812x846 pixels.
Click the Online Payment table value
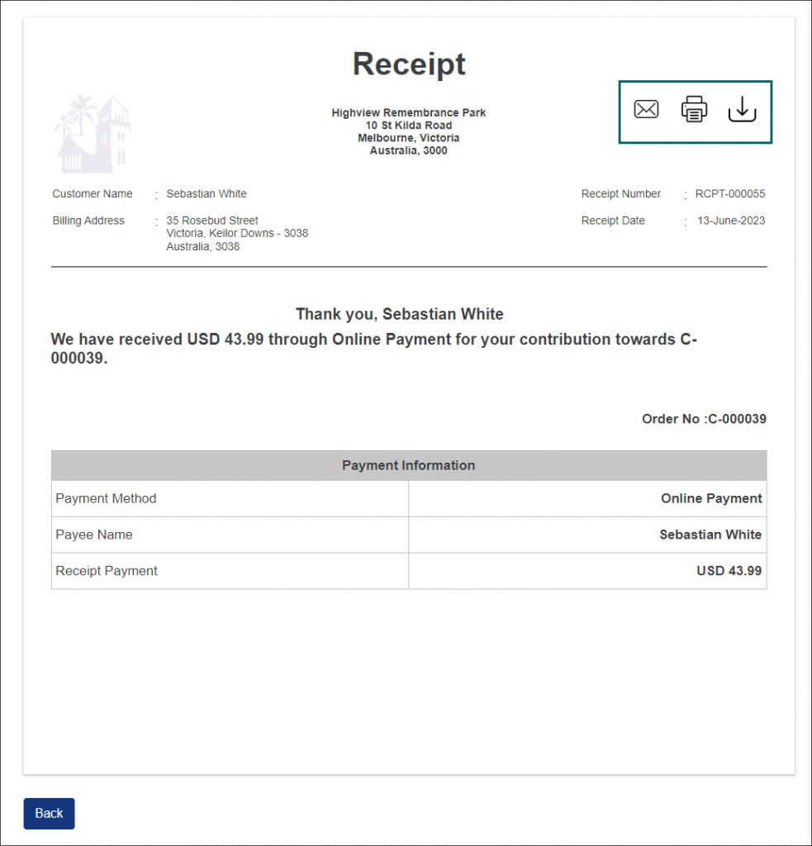coord(711,498)
